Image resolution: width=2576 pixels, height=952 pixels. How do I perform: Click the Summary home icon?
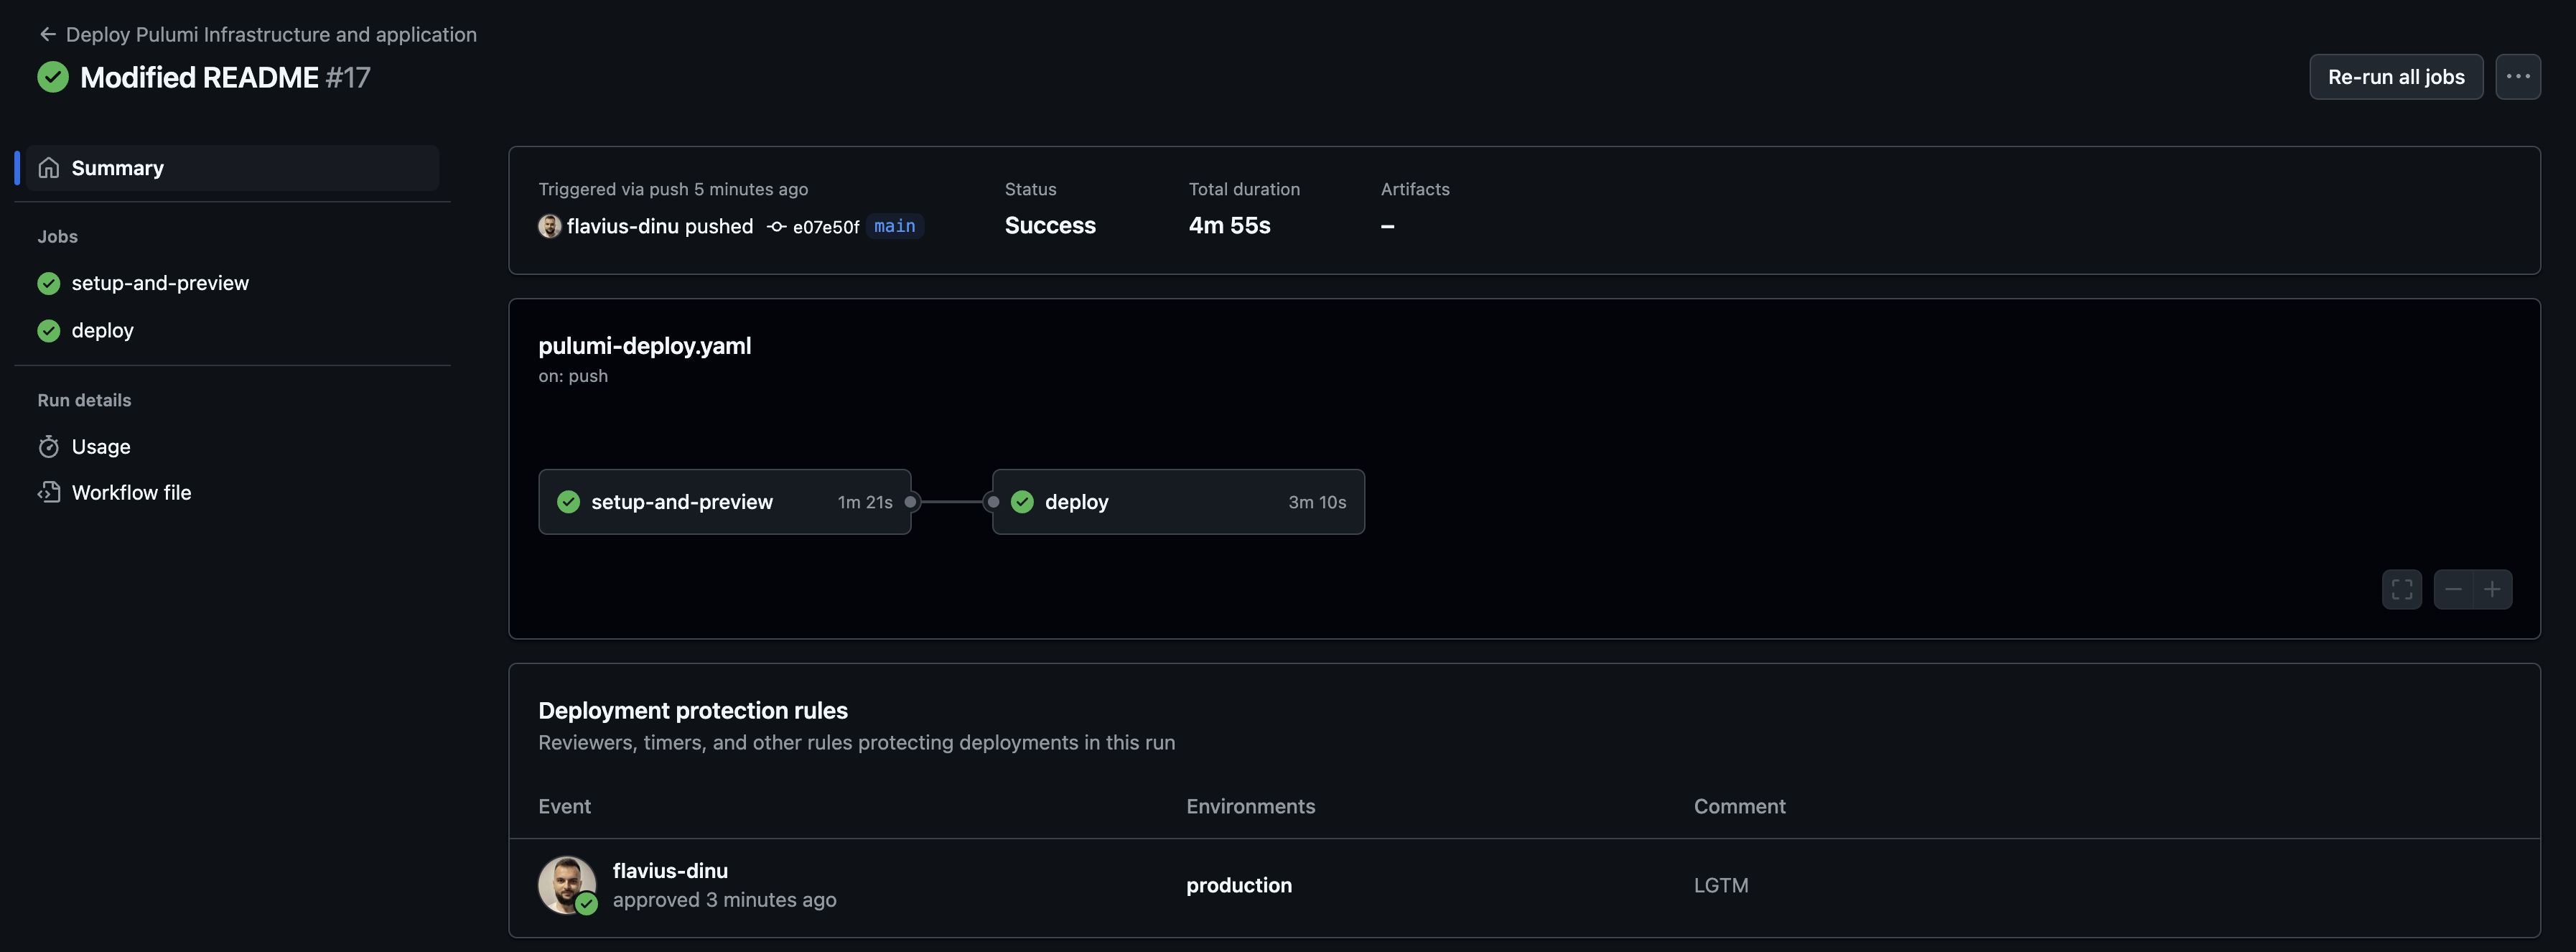pyautogui.click(x=49, y=168)
